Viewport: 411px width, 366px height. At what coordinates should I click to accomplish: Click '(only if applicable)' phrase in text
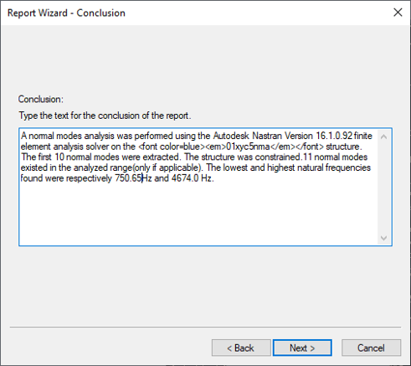(167, 168)
